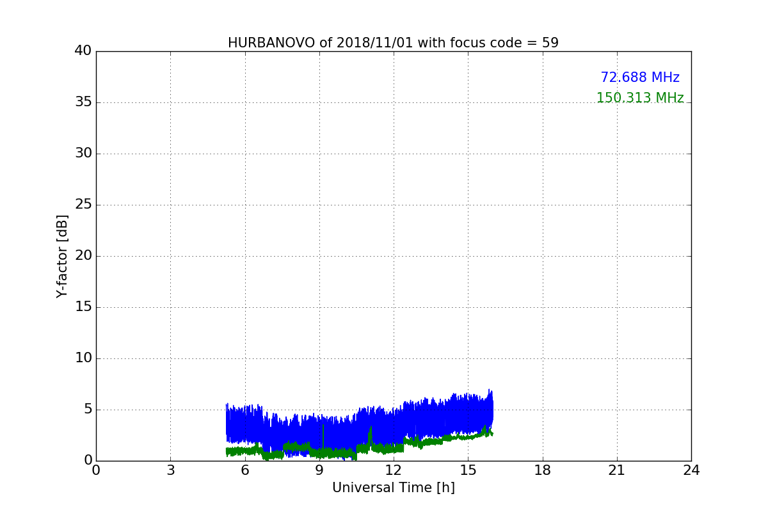Select the 150.313 MHz legend label
The image size is (768, 512).
[640, 98]
